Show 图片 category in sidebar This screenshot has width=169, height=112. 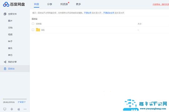(x=10, y=21)
